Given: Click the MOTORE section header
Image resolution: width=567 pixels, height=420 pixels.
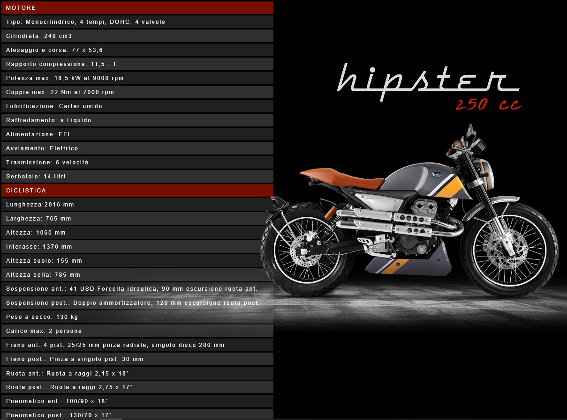Looking at the screenshot, I should 137,8.
